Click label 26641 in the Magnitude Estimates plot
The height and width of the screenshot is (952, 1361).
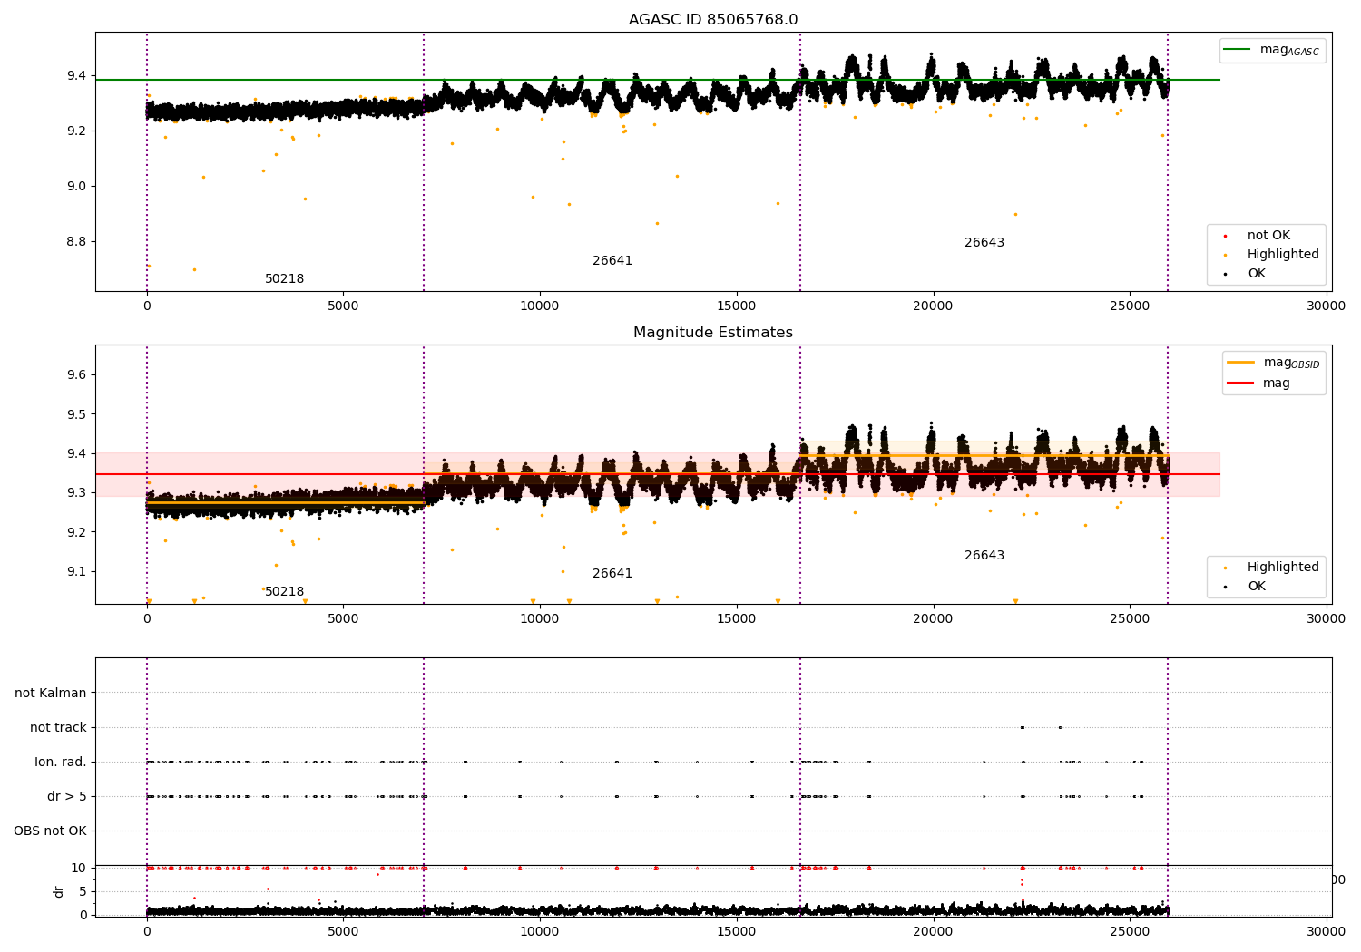click(612, 574)
